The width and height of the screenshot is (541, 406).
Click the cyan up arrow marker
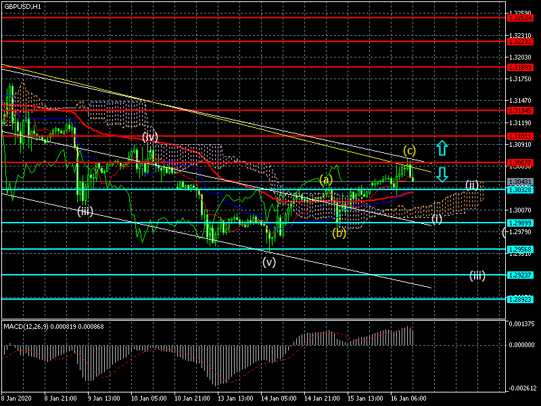coord(442,148)
